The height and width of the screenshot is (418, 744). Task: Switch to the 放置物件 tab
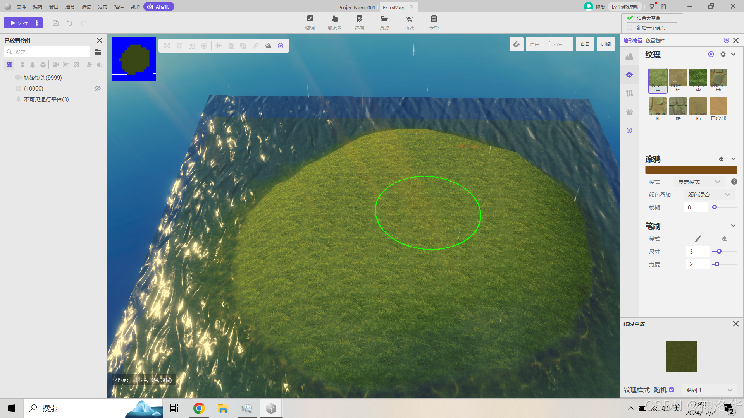coord(655,41)
